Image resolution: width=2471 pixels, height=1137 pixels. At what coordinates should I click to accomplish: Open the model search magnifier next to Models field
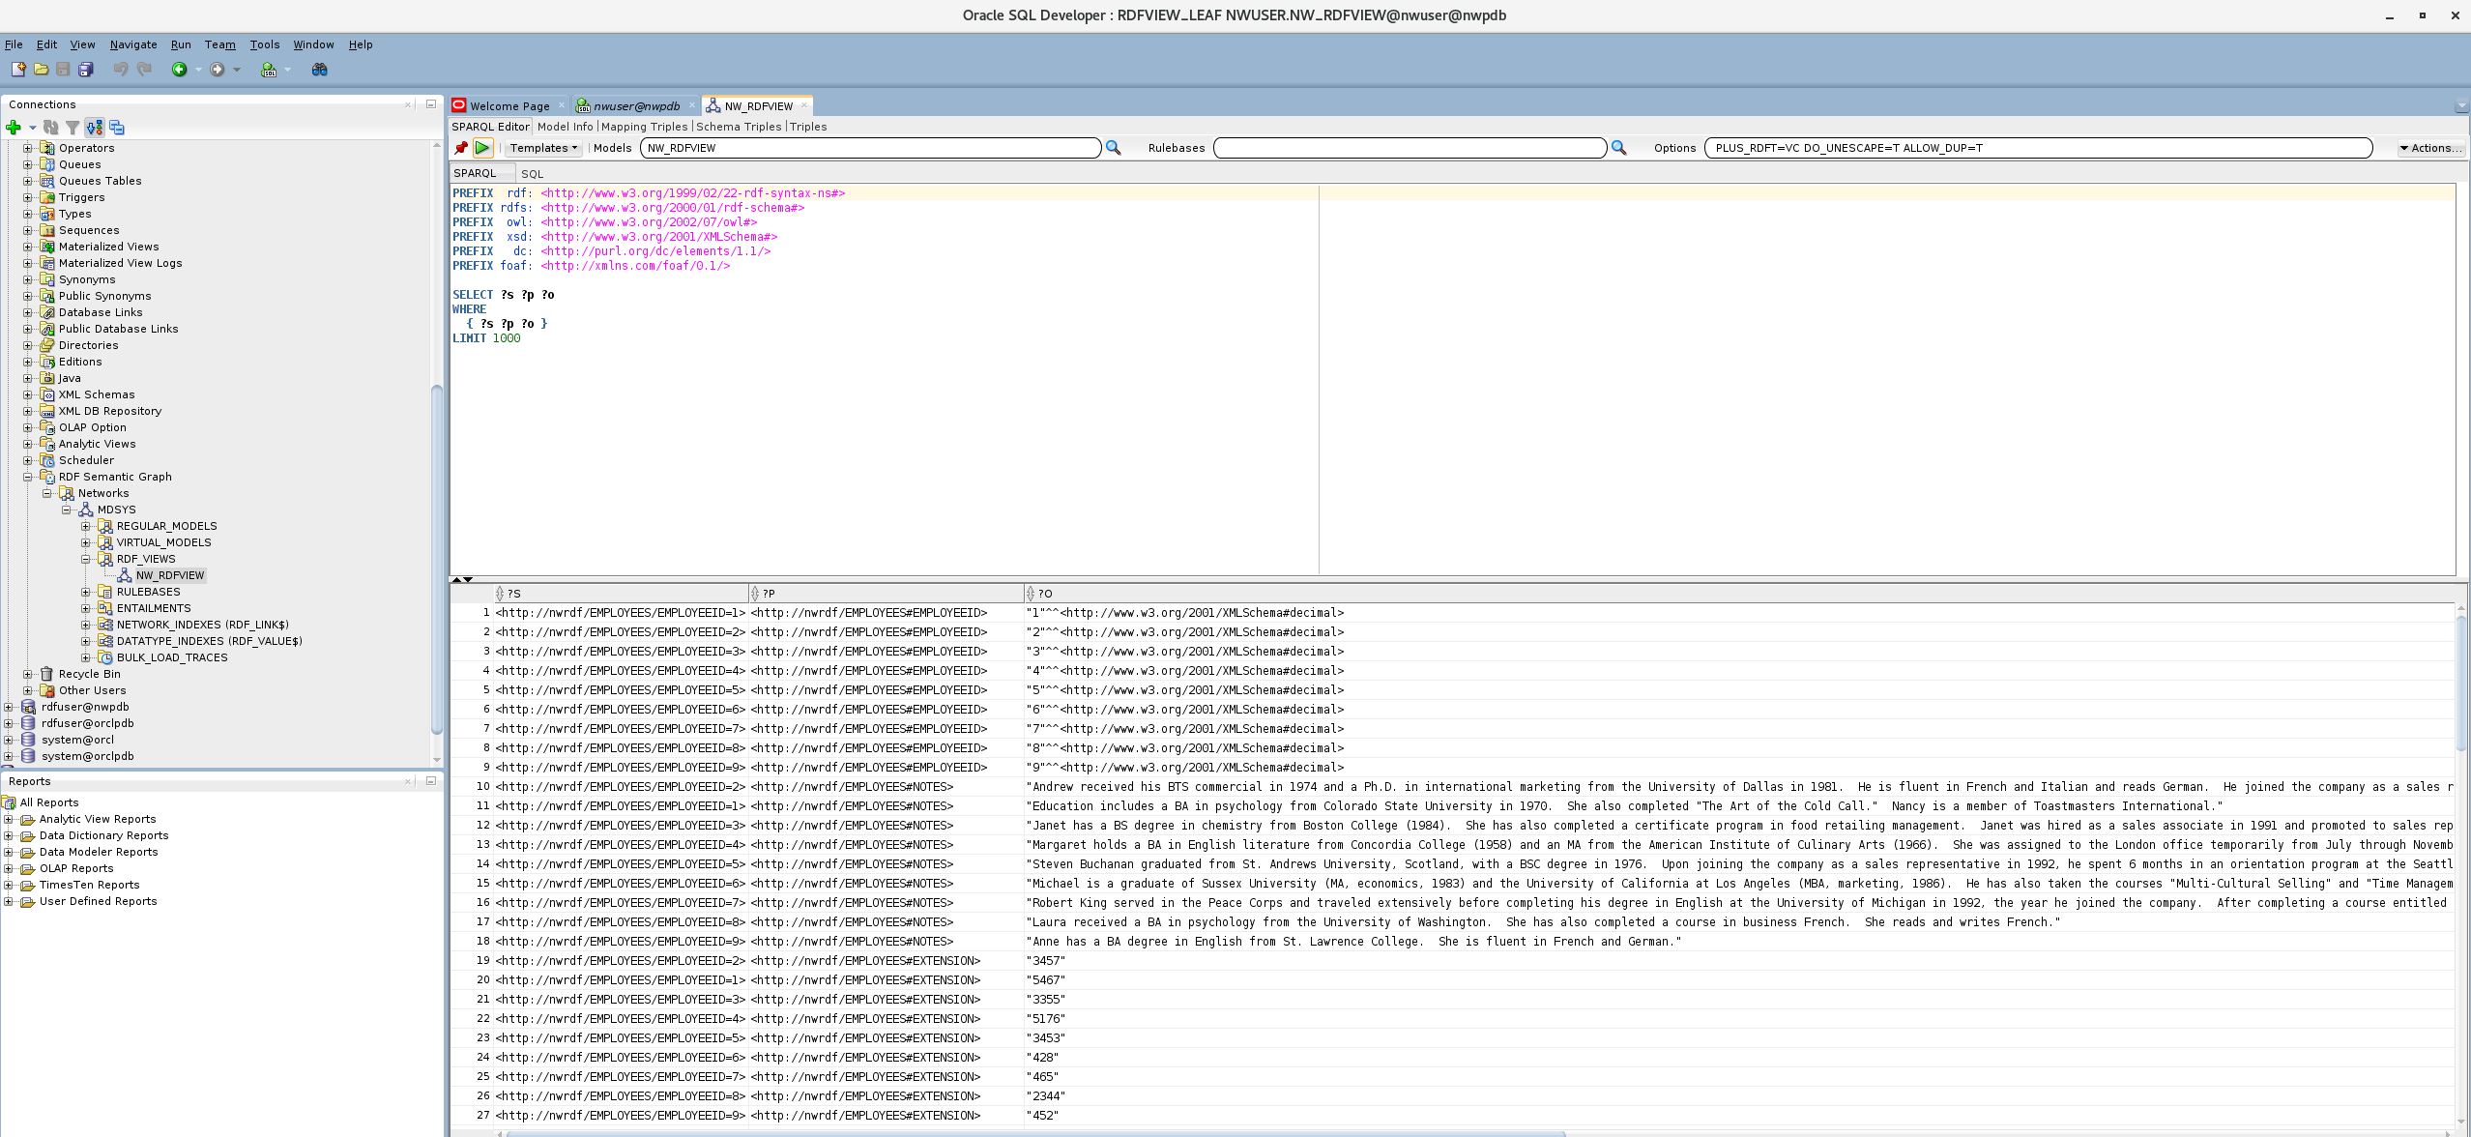1114,148
